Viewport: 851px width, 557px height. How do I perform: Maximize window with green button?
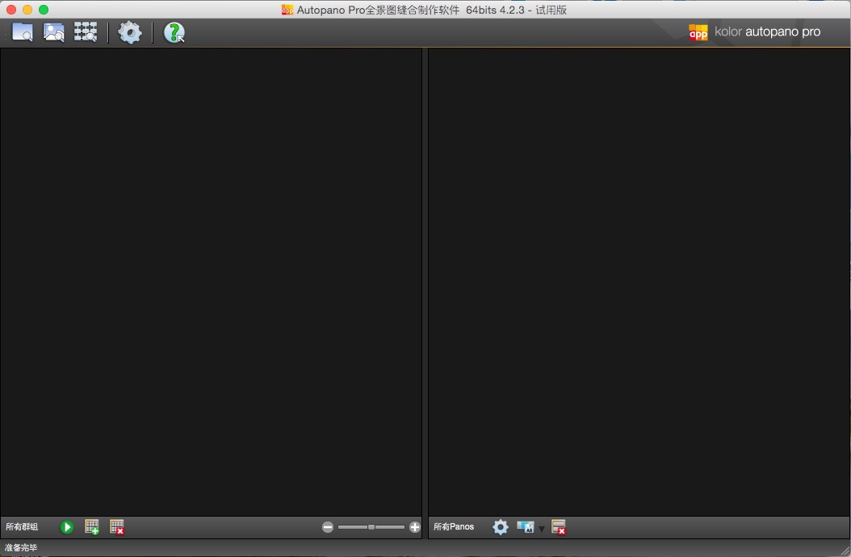pyautogui.click(x=44, y=10)
